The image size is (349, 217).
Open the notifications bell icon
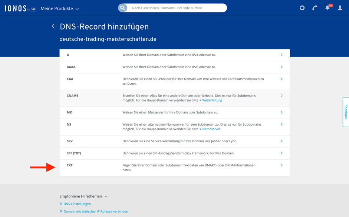click(x=327, y=8)
